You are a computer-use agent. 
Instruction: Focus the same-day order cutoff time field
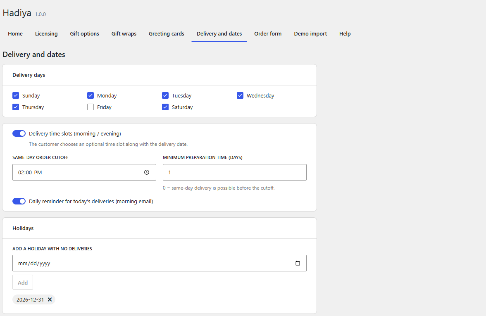84,172
